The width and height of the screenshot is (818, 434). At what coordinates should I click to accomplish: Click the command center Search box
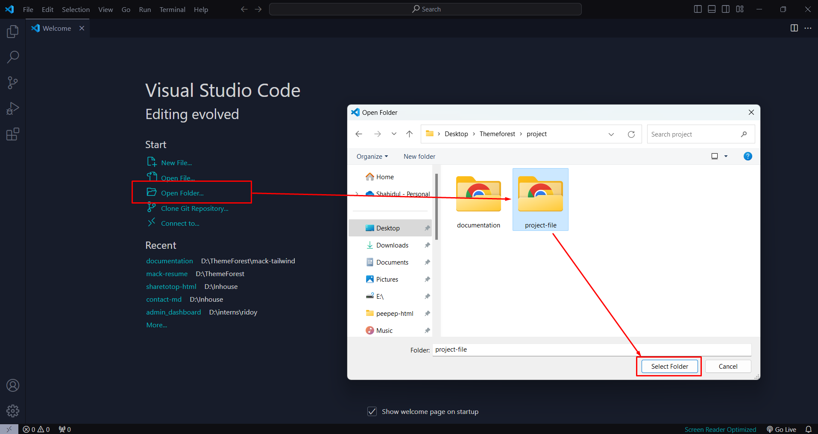pyautogui.click(x=425, y=9)
